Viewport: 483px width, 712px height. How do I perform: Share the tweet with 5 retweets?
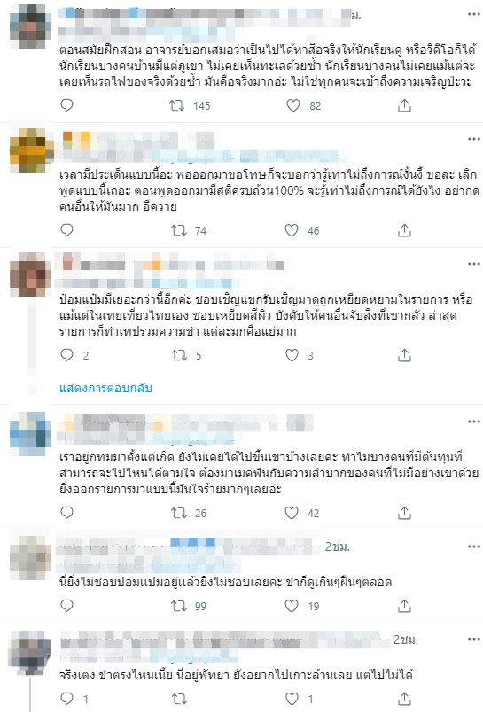coord(404,355)
